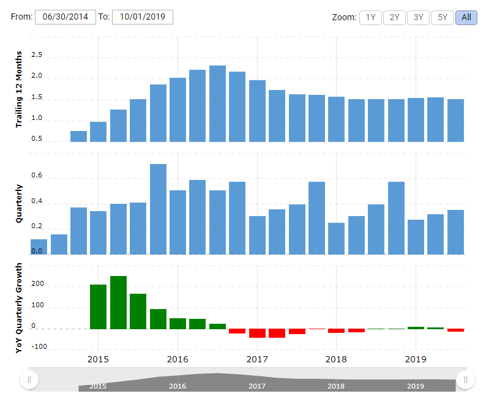Click the rightmost red YoY growth bar
The height and width of the screenshot is (410, 486).
click(x=455, y=330)
